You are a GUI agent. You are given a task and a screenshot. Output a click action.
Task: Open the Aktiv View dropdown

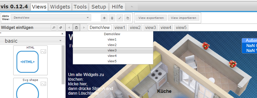pyautogui.click(x=51, y=18)
